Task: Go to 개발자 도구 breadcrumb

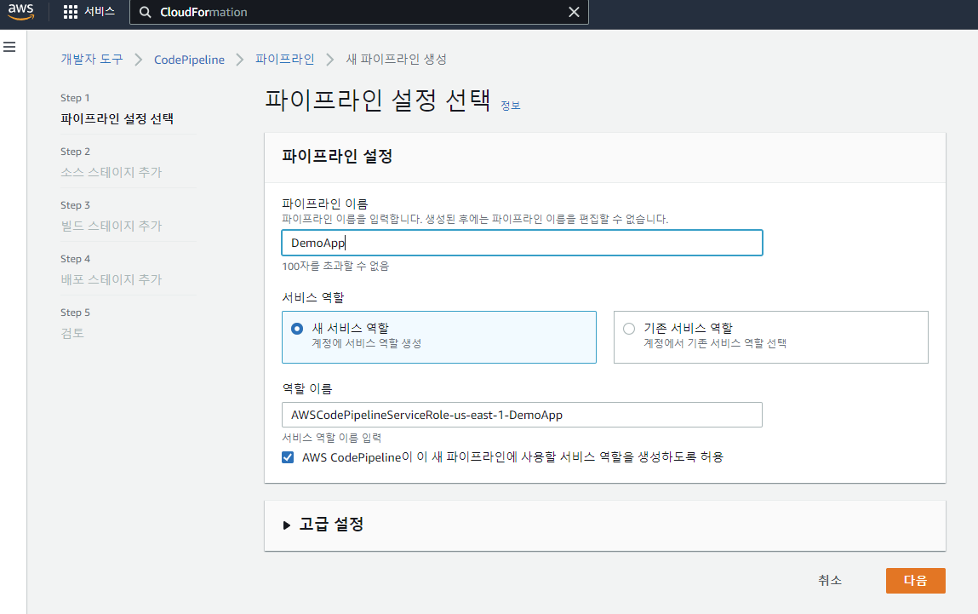Action: click(x=92, y=60)
